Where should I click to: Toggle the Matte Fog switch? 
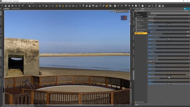point(169,84)
